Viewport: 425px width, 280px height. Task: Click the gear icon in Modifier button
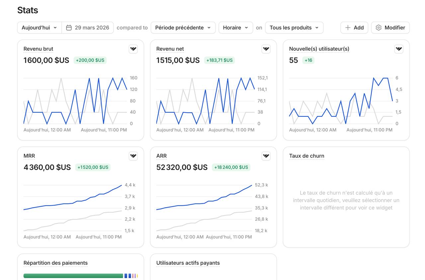tap(379, 28)
